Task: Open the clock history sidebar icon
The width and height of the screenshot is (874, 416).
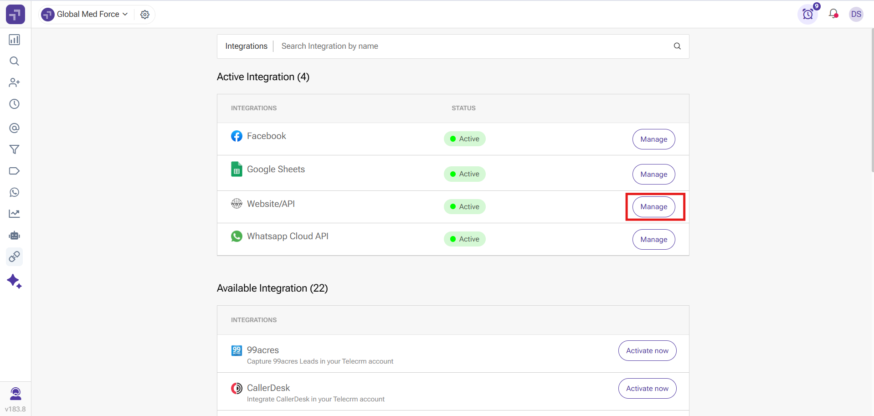Action: click(15, 104)
